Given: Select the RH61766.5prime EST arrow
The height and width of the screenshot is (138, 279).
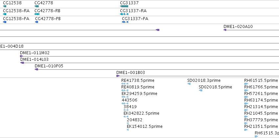Looking at the screenshot, I should pos(246,90).
